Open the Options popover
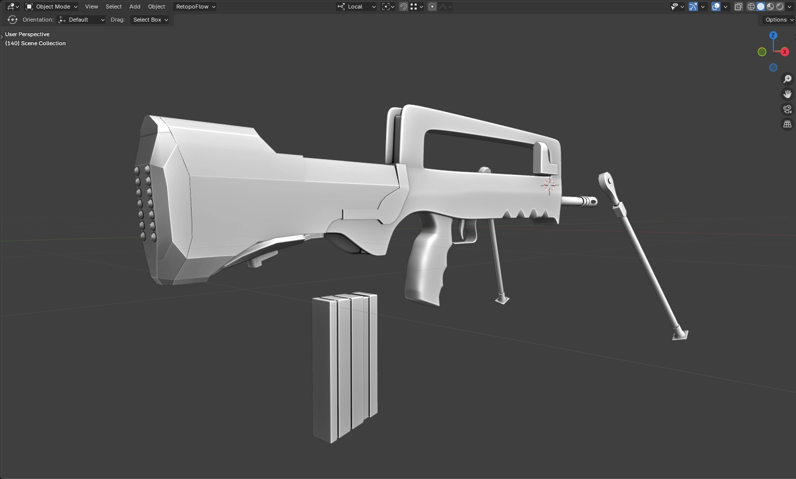Image resolution: width=796 pixels, height=479 pixels. tap(778, 20)
